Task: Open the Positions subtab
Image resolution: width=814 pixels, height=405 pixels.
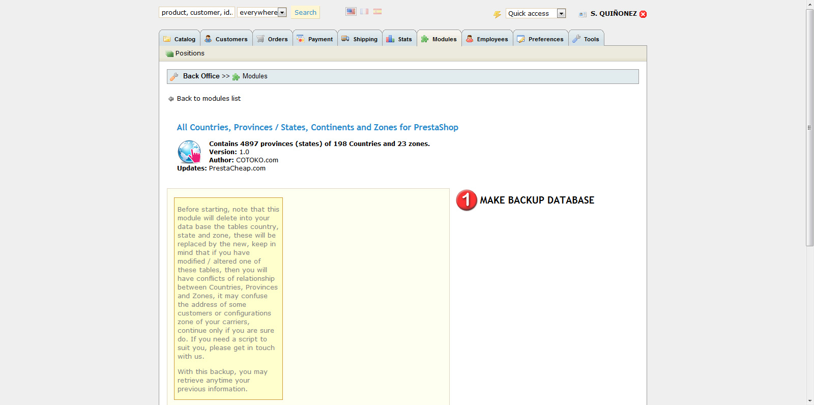Action: tap(185, 53)
